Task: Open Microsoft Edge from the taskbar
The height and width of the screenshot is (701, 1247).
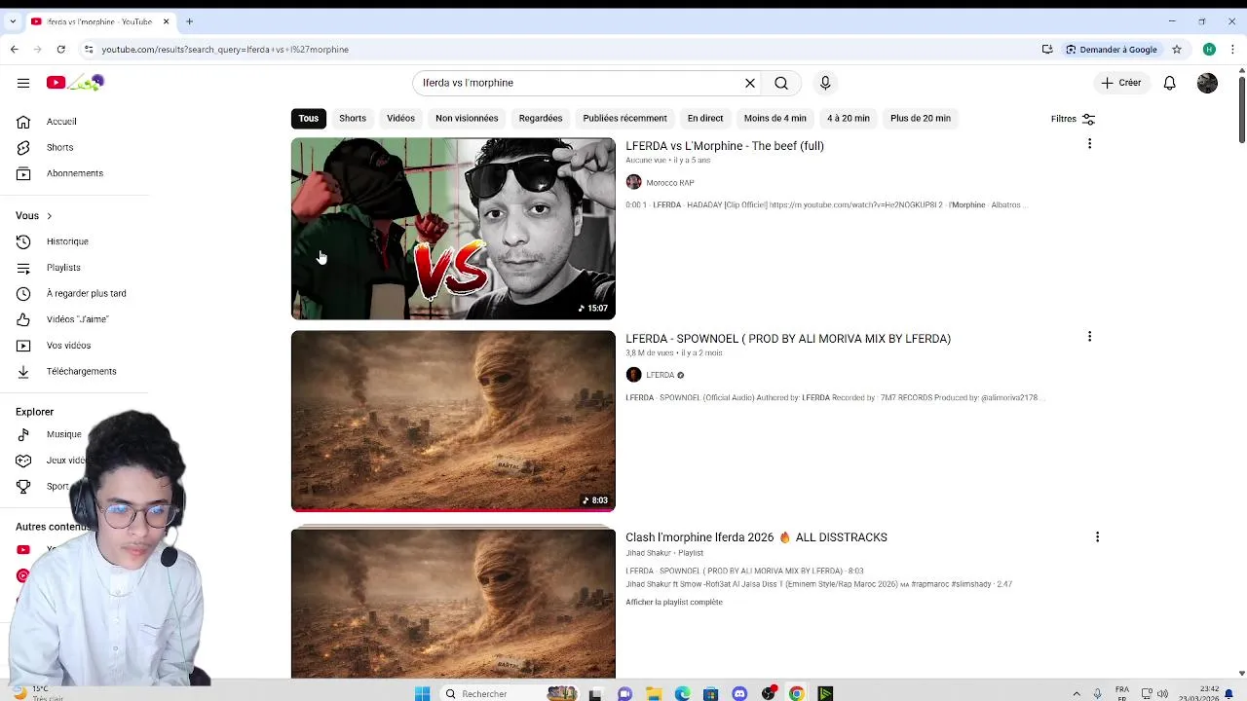Action: pos(682,693)
